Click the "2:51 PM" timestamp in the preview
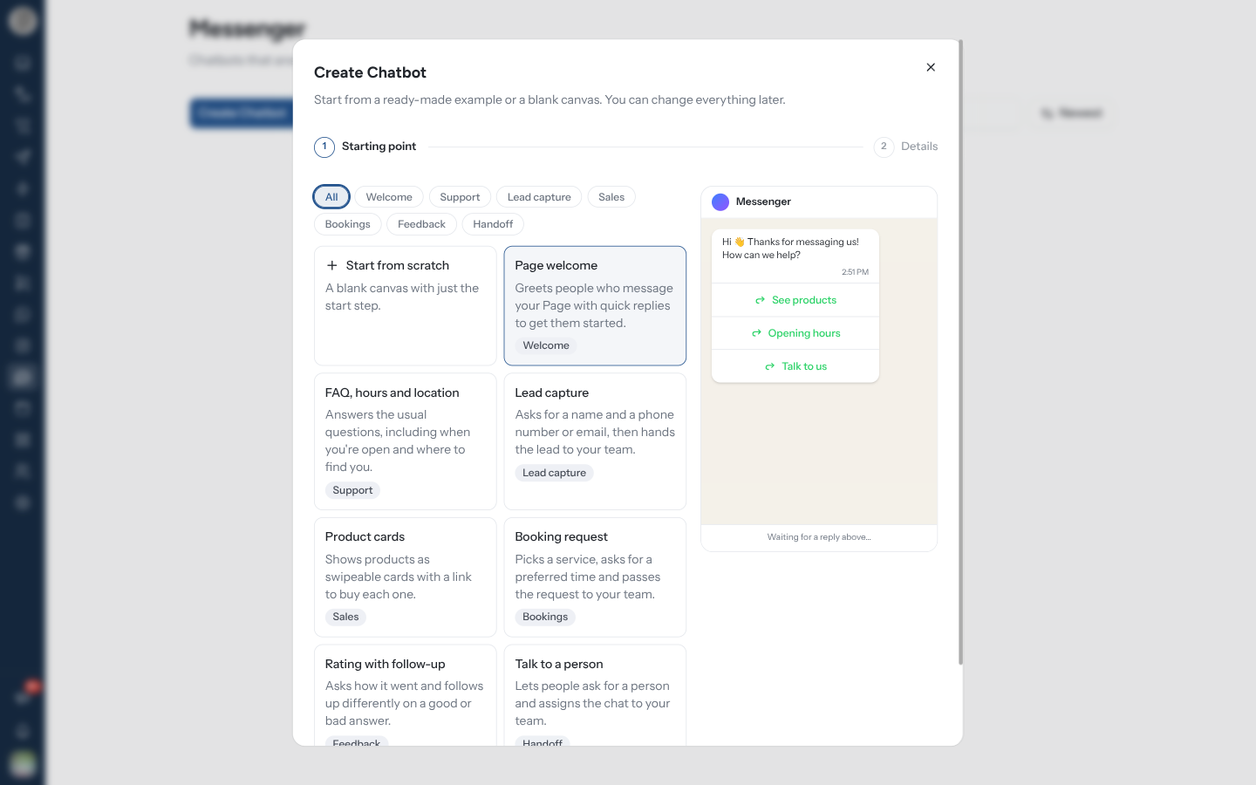 coord(855,272)
